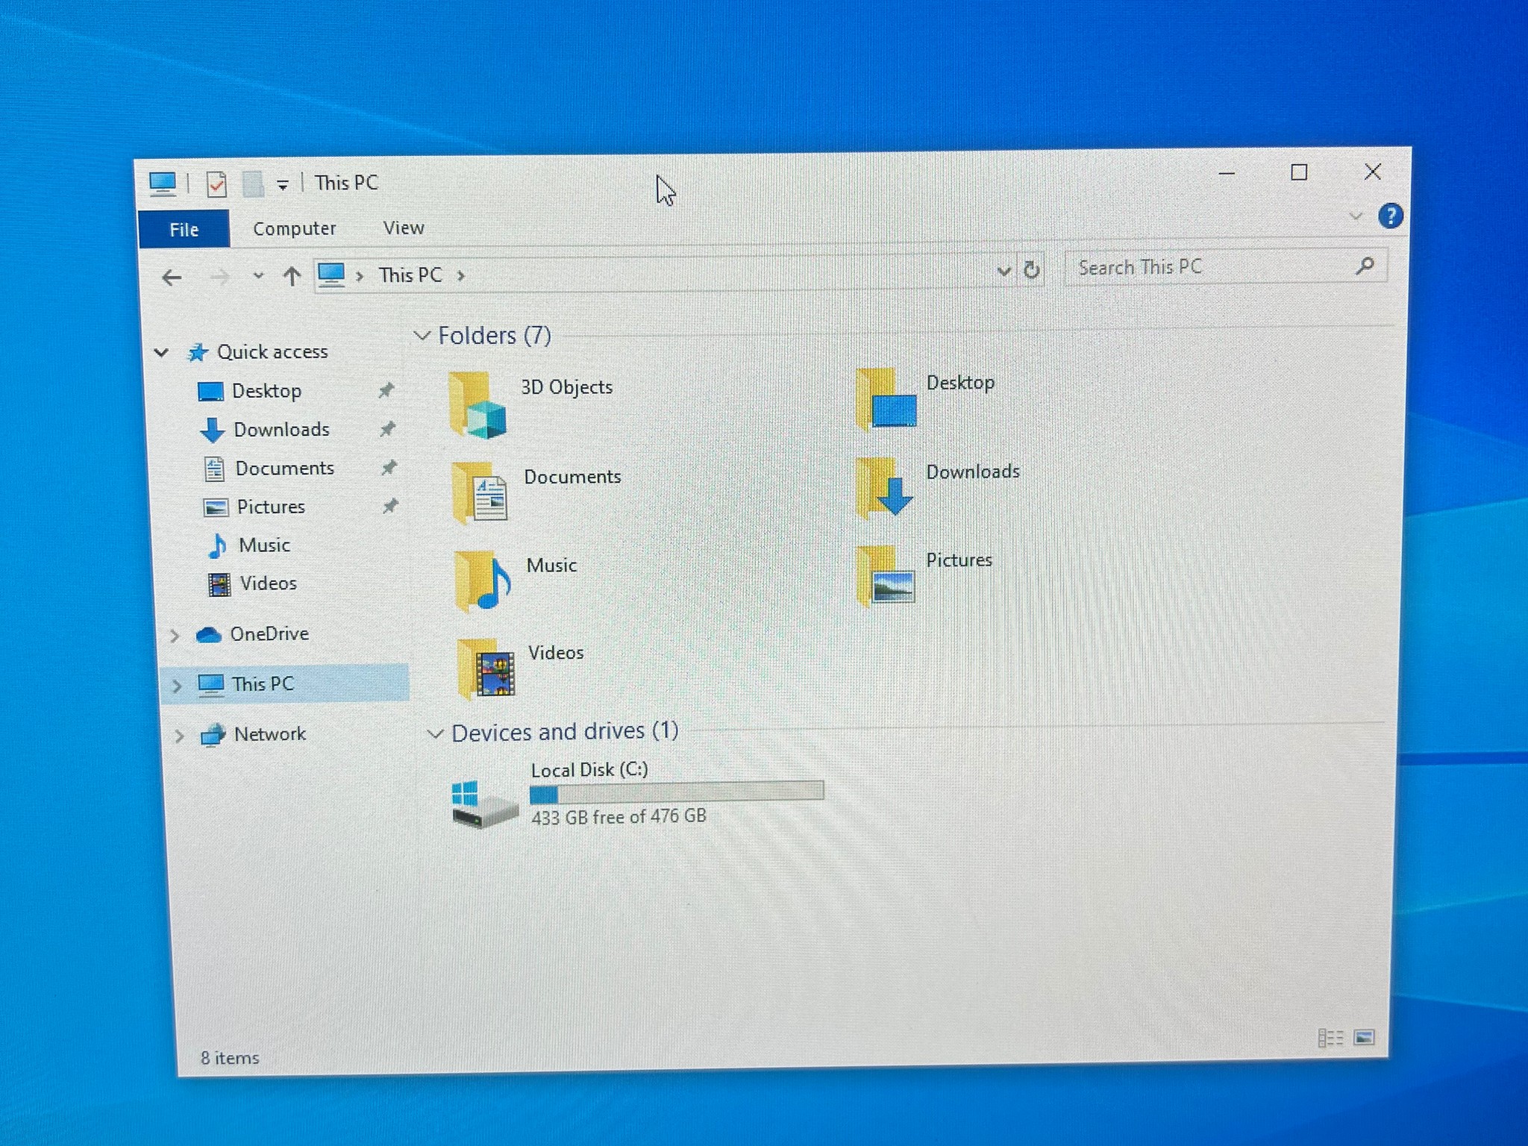Click the pin icon next to Downloads
The height and width of the screenshot is (1146, 1528).
(x=387, y=429)
